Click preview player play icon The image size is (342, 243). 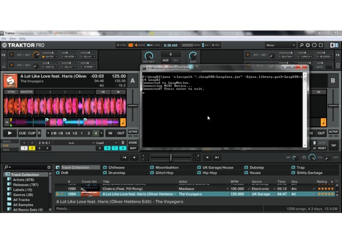[x=208, y=157]
